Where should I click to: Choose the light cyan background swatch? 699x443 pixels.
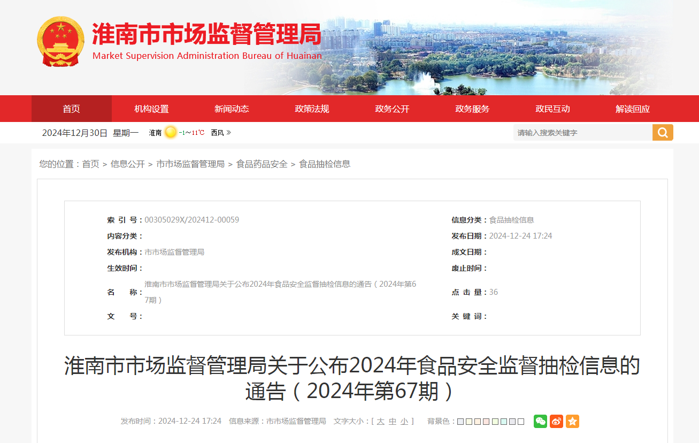[504, 422]
